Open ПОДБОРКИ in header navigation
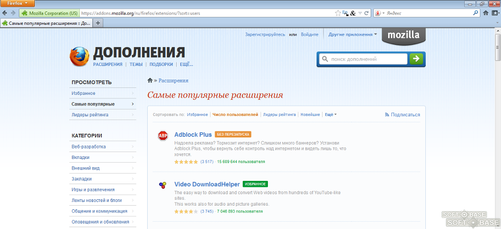Viewport: 501px width, 229px height. (x=161, y=64)
